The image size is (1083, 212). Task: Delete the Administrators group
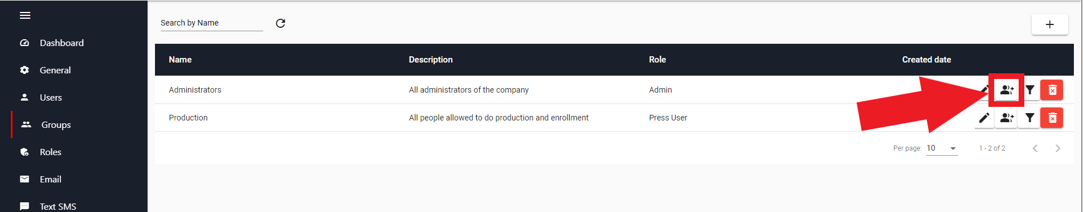pyautogui.click(x=1052, y=90)
